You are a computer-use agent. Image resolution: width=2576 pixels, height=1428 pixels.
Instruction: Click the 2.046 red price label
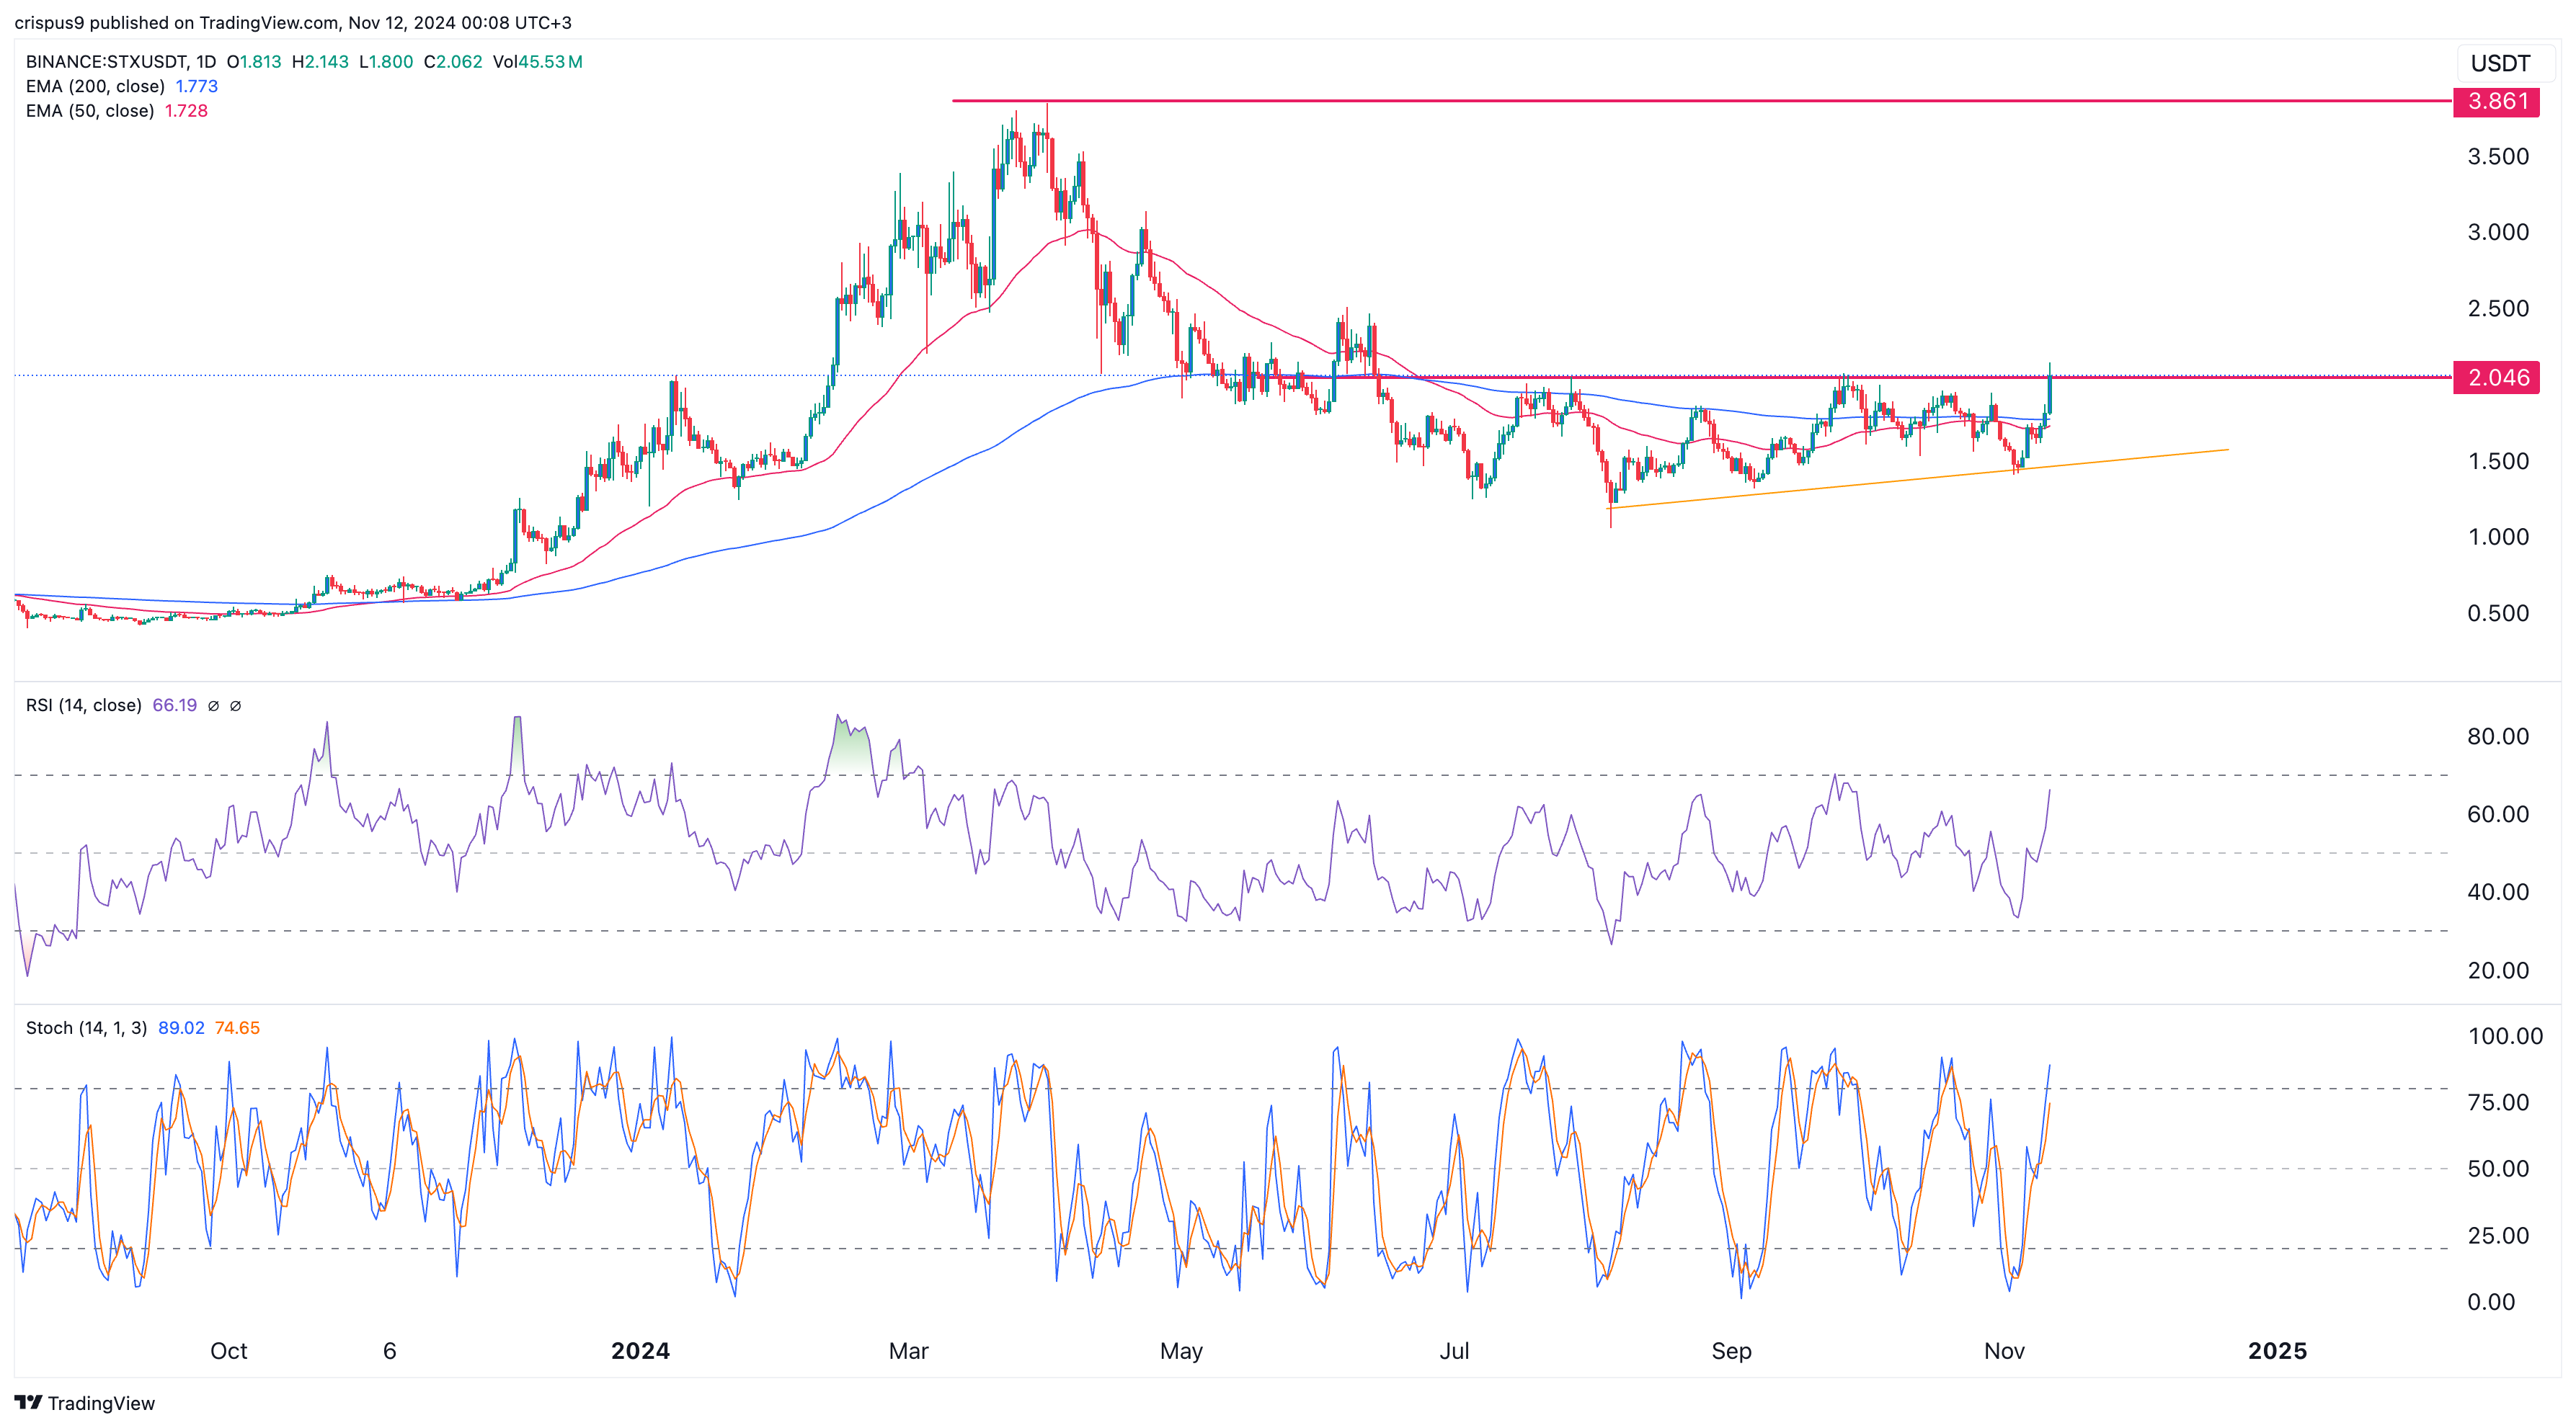(x=2496, y=377)
